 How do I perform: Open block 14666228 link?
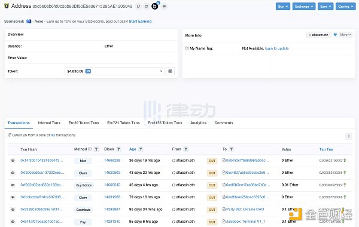coord(112,160)
